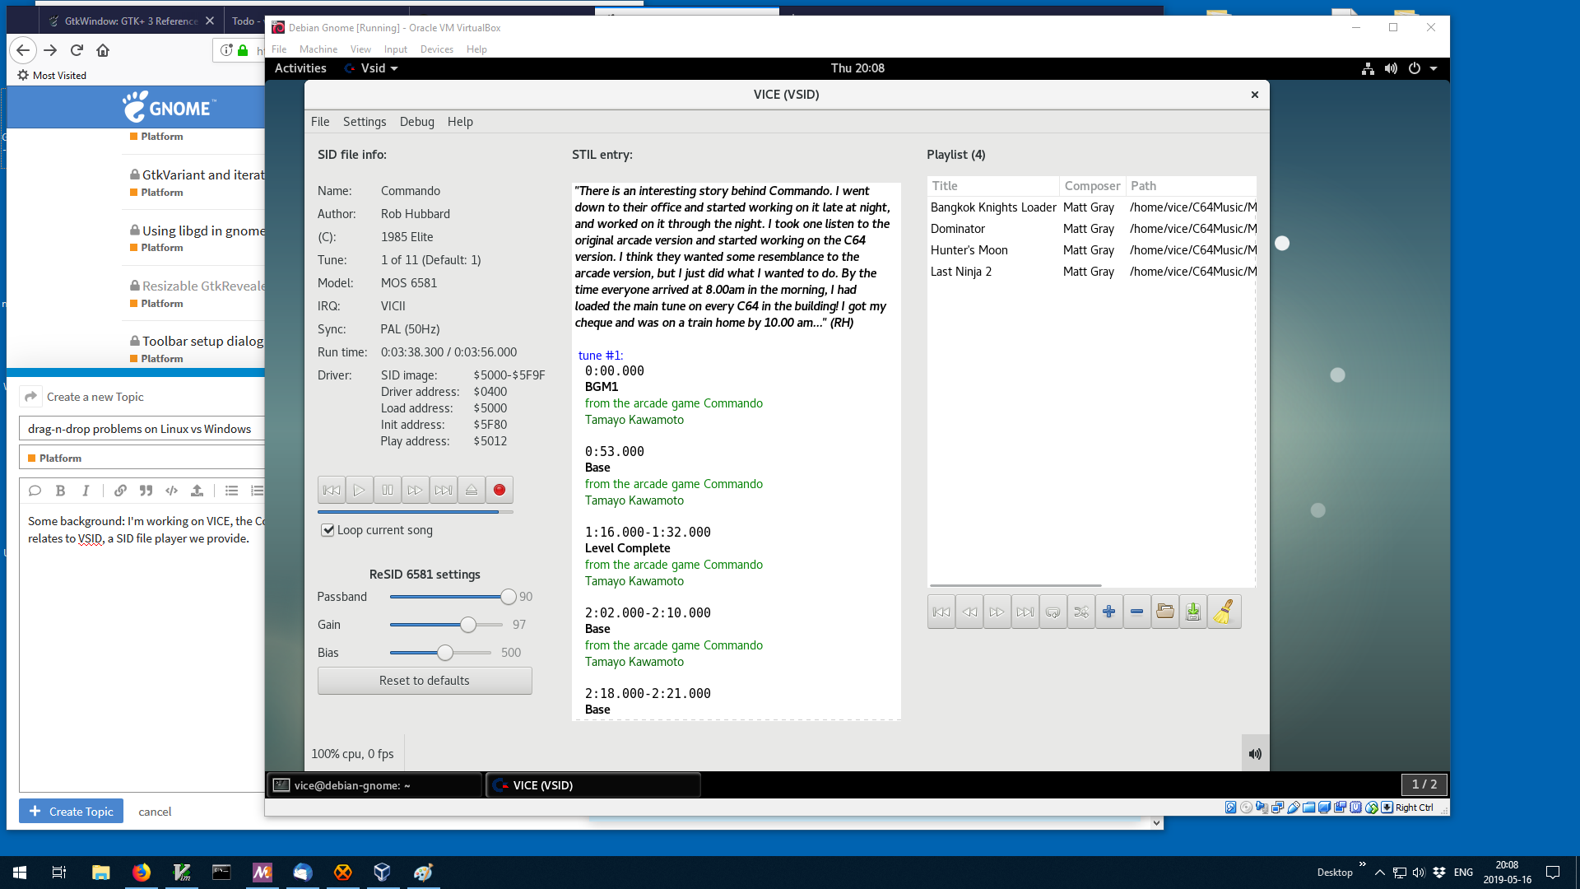Start recording with the red record button
1580x889 pixels.
(500, 490)
